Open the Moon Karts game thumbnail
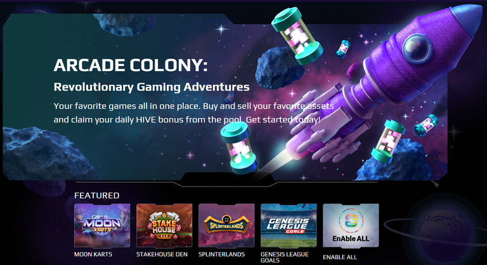Image resolution: width=487 pixels, height=265 pixels. (102, 226)
